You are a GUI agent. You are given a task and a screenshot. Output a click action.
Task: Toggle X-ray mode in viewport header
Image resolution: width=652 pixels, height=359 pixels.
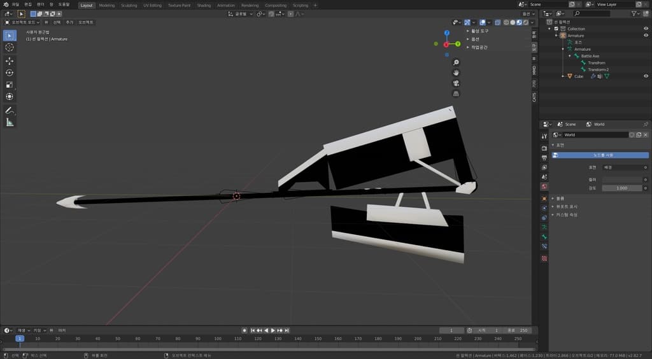click(498, 22)
